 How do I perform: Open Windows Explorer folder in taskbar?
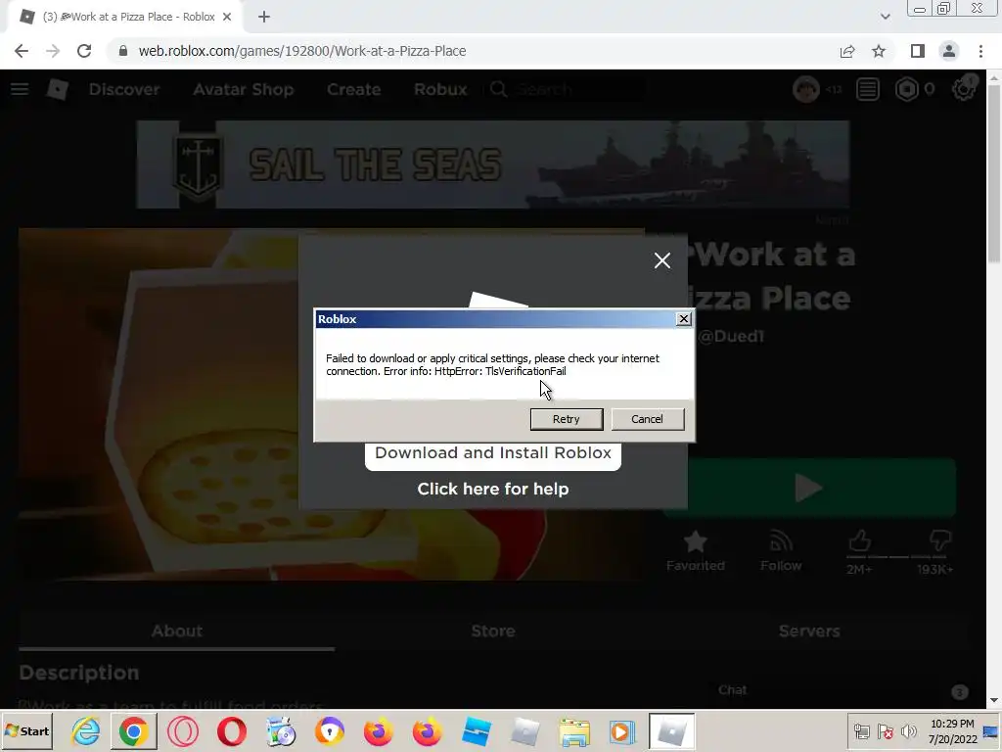coord(573,730)
